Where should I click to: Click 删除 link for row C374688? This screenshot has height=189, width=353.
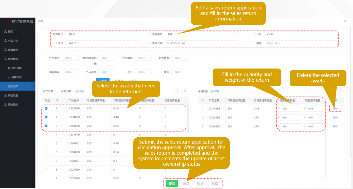335,108
